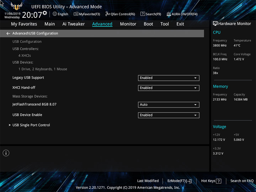256x192 pixels.
Task: Click the Hot Keys question mark box
Action: [x=219, y=181]
